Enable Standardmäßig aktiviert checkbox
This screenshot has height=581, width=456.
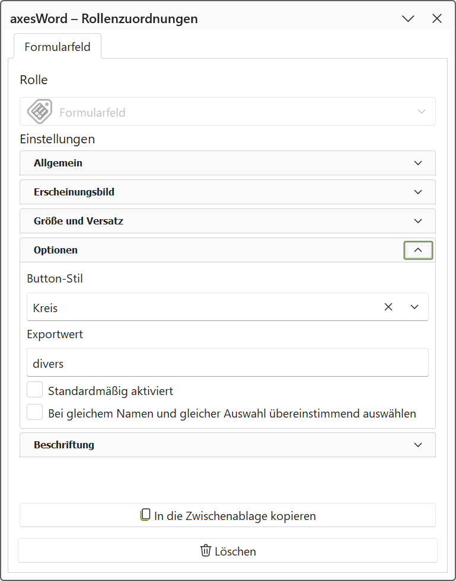click(35, 390)
